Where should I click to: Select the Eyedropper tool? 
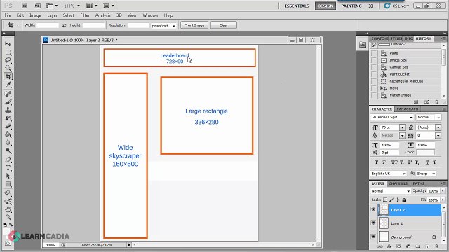coord(8,85)
